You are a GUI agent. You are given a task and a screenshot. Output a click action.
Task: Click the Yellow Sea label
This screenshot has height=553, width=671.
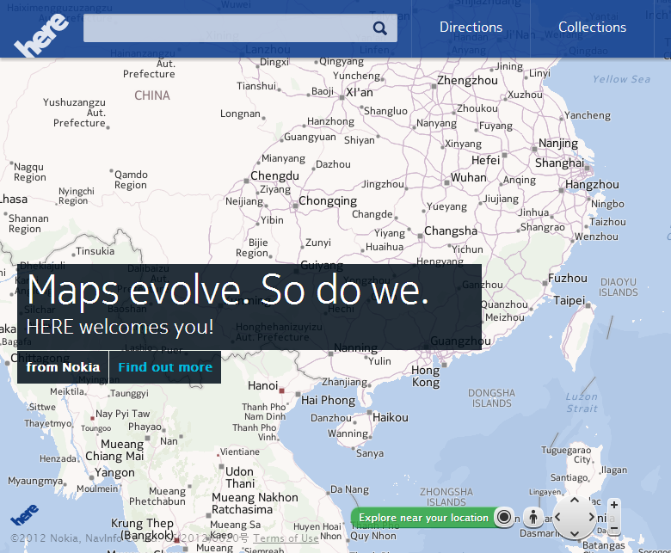click(621, 79)
